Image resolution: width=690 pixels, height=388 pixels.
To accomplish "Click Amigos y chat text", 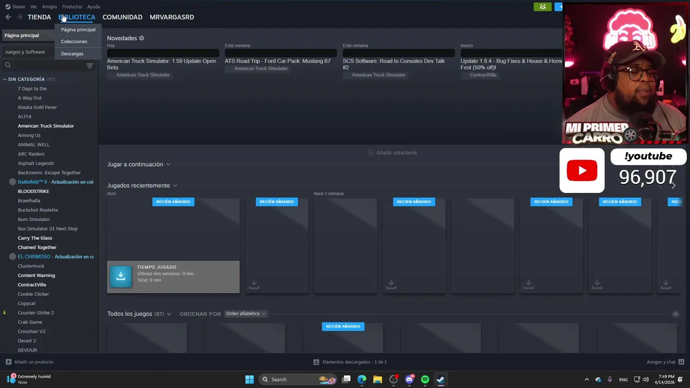I will 661,362.
